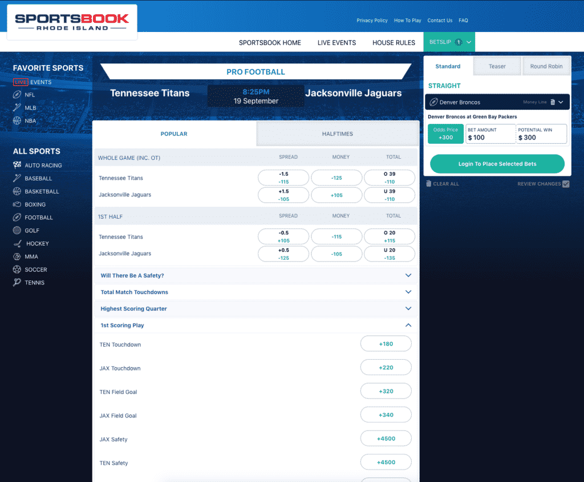
Task: Collapse the 1st Scoring Play section
Action: point(256,326)
